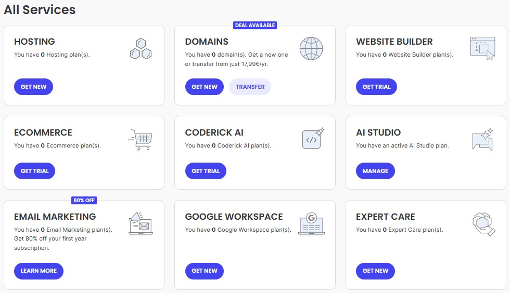510x293 pixels.
Task: Click the AI STUDIO card title
Action: pyautogui.click(x=378, y=132)
